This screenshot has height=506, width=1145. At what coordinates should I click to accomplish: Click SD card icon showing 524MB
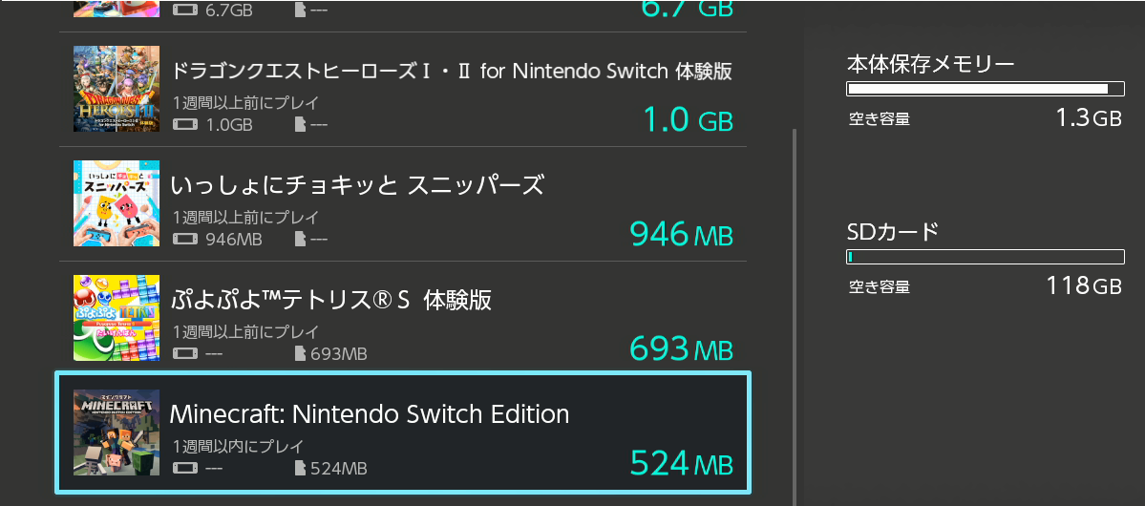click(302, 469)
